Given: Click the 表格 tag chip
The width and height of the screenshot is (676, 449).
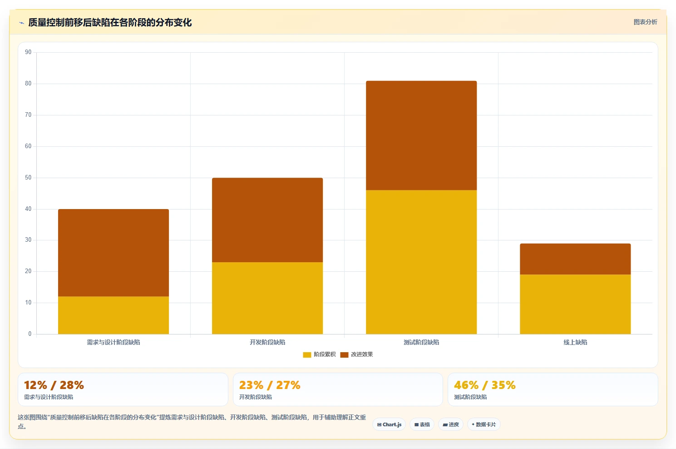Looking at the screenshot, I should click(x=422, y=424).
